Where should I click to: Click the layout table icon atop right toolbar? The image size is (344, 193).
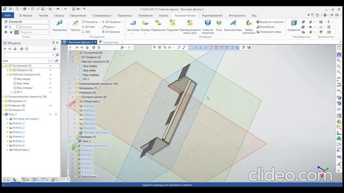point(339,48)
